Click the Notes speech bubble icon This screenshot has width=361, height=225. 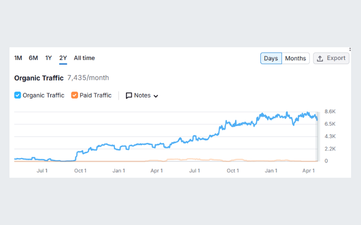click(x=129, y=95)
